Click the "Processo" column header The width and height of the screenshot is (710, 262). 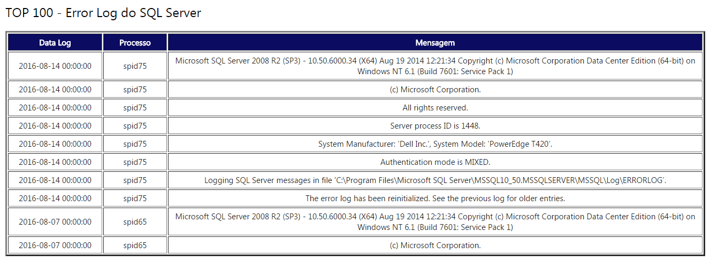[135, 43]
